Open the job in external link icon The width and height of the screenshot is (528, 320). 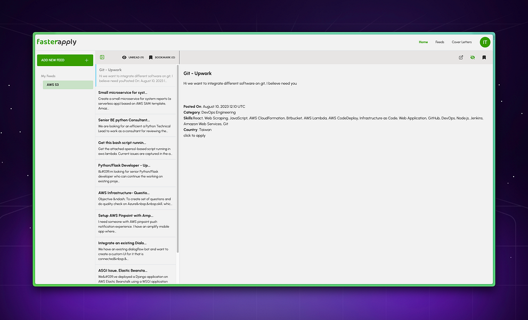coord(461,57)
